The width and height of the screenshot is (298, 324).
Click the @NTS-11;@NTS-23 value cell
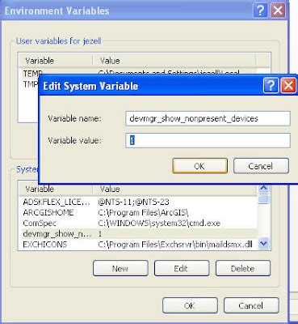point(133,202)
